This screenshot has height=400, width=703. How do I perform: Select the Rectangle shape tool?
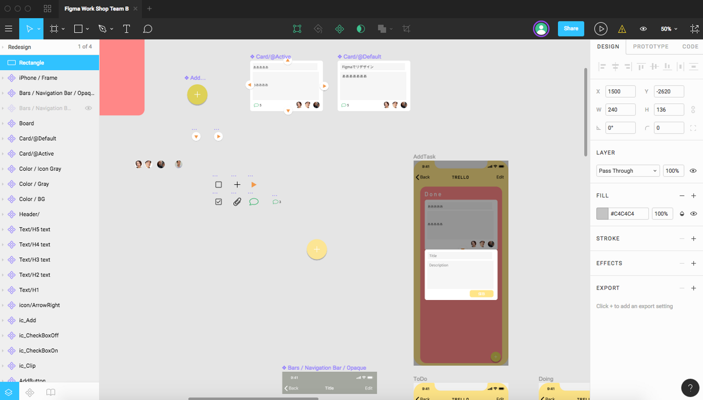(78, 29)
